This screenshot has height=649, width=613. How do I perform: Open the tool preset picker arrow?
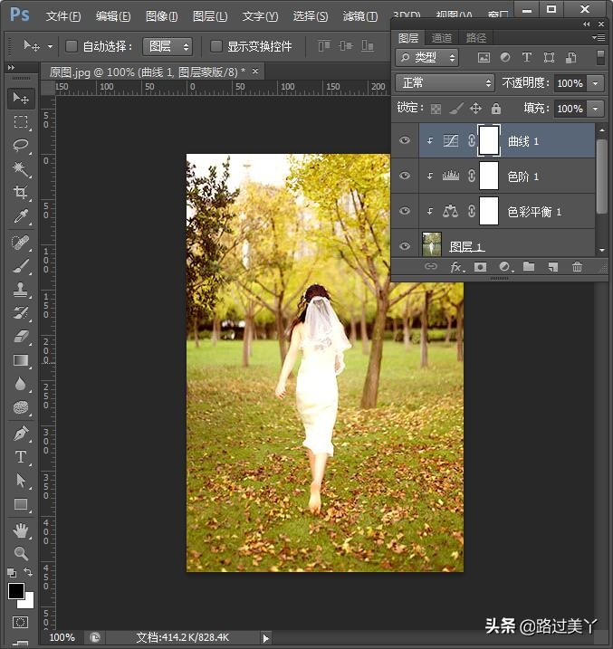tap(50, 46)
